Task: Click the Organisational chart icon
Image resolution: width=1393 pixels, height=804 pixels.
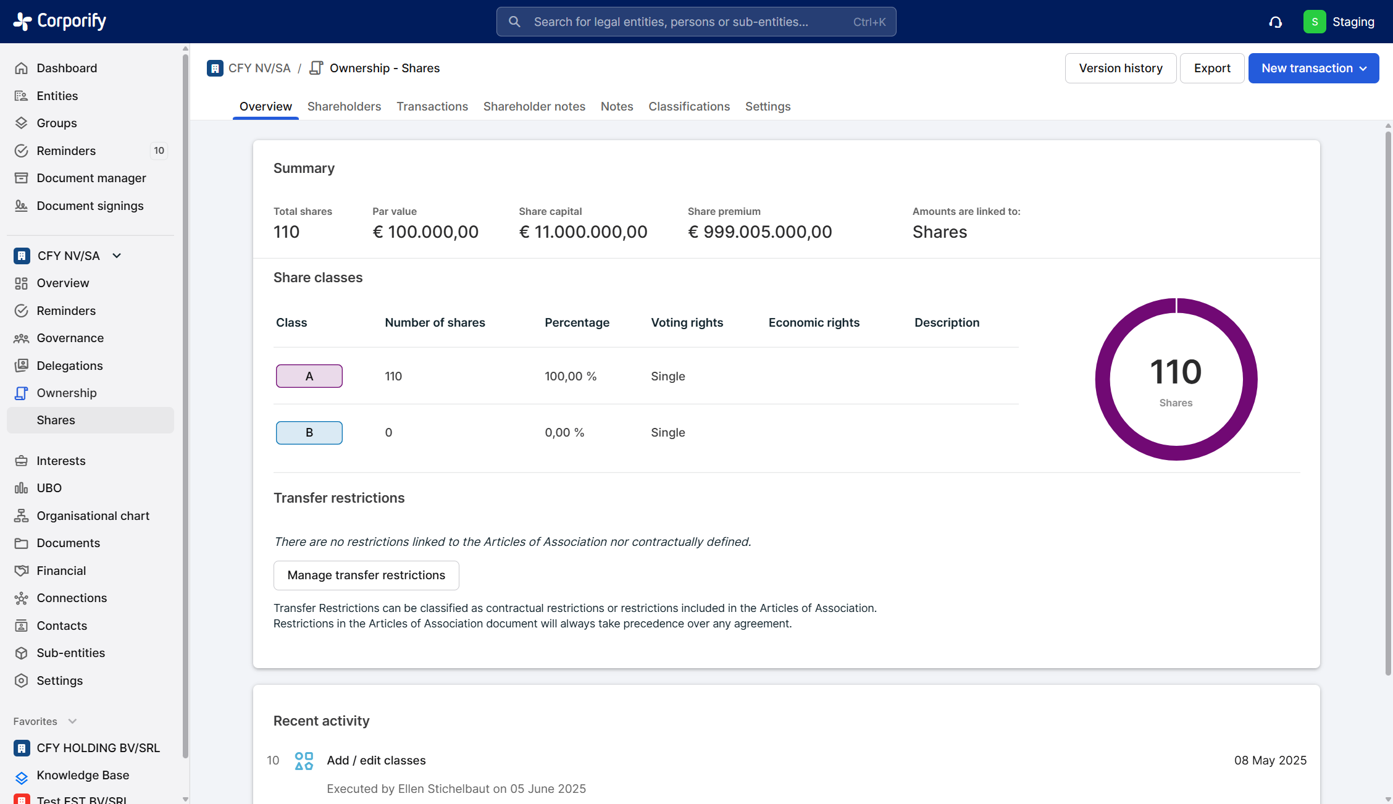Action: (22, 516)
